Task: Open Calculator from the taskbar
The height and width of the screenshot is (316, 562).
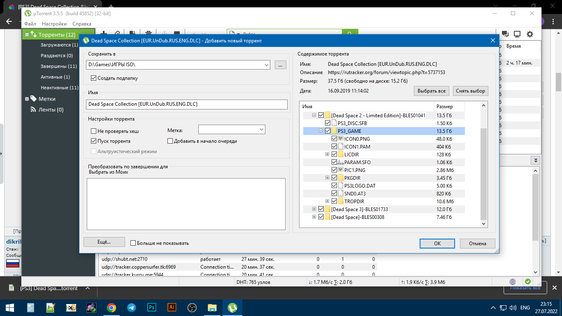Action: pos(30,307)
